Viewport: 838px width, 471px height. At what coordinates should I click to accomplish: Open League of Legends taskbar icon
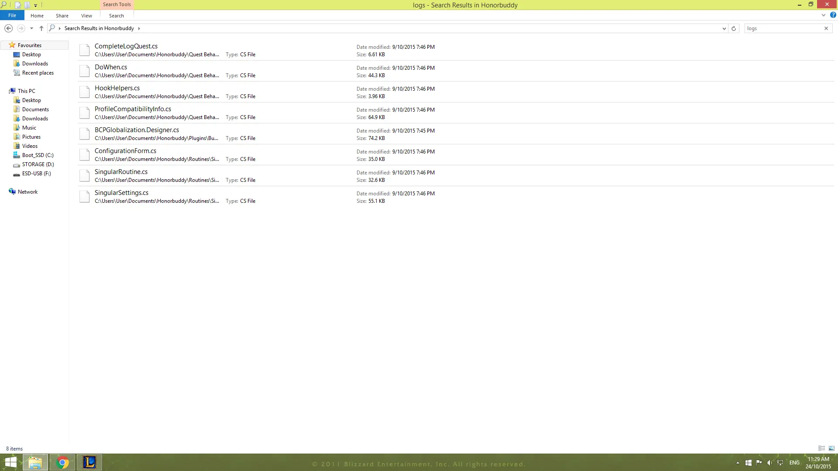point(89,462)
